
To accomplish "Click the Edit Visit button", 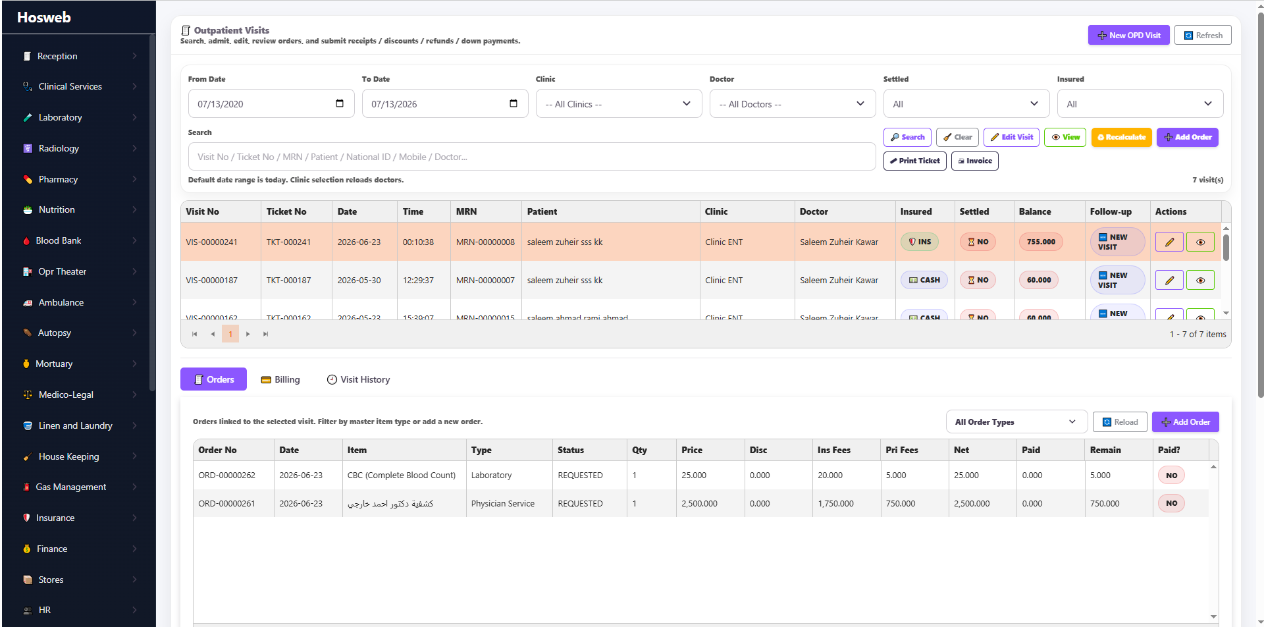I will (1011, 137).
